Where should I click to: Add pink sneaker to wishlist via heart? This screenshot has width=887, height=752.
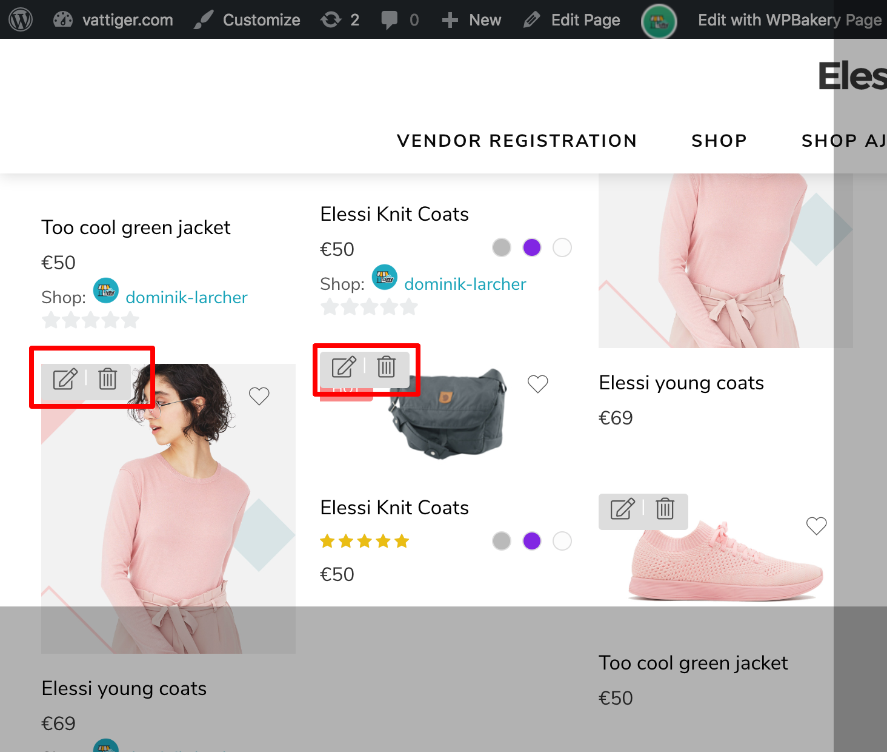(x=816, y=526)
